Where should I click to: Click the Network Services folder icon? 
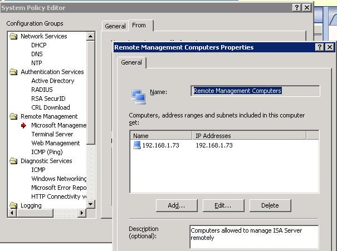coord(13,36)
